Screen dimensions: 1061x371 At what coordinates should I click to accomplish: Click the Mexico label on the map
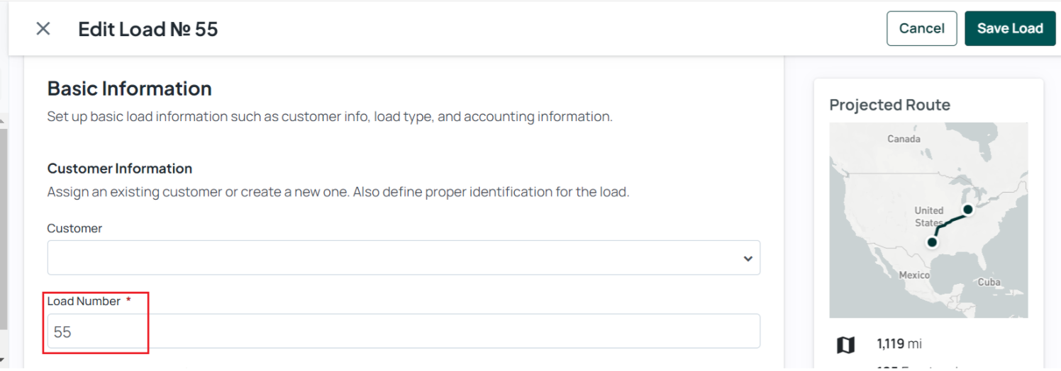(x=914, y=275)
